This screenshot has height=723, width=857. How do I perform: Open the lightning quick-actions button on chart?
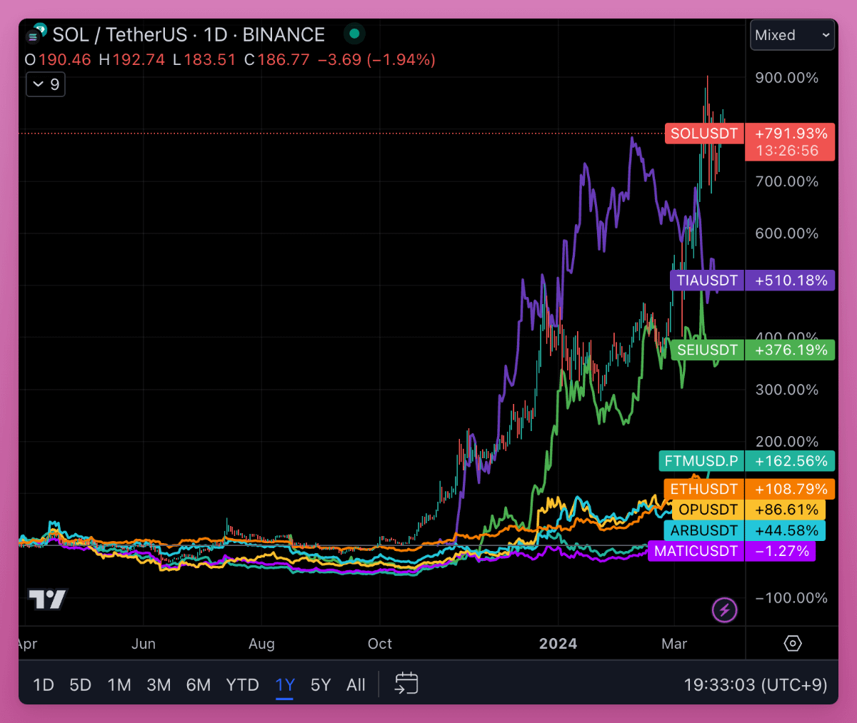pyautogui.click(x=724, y=610)
